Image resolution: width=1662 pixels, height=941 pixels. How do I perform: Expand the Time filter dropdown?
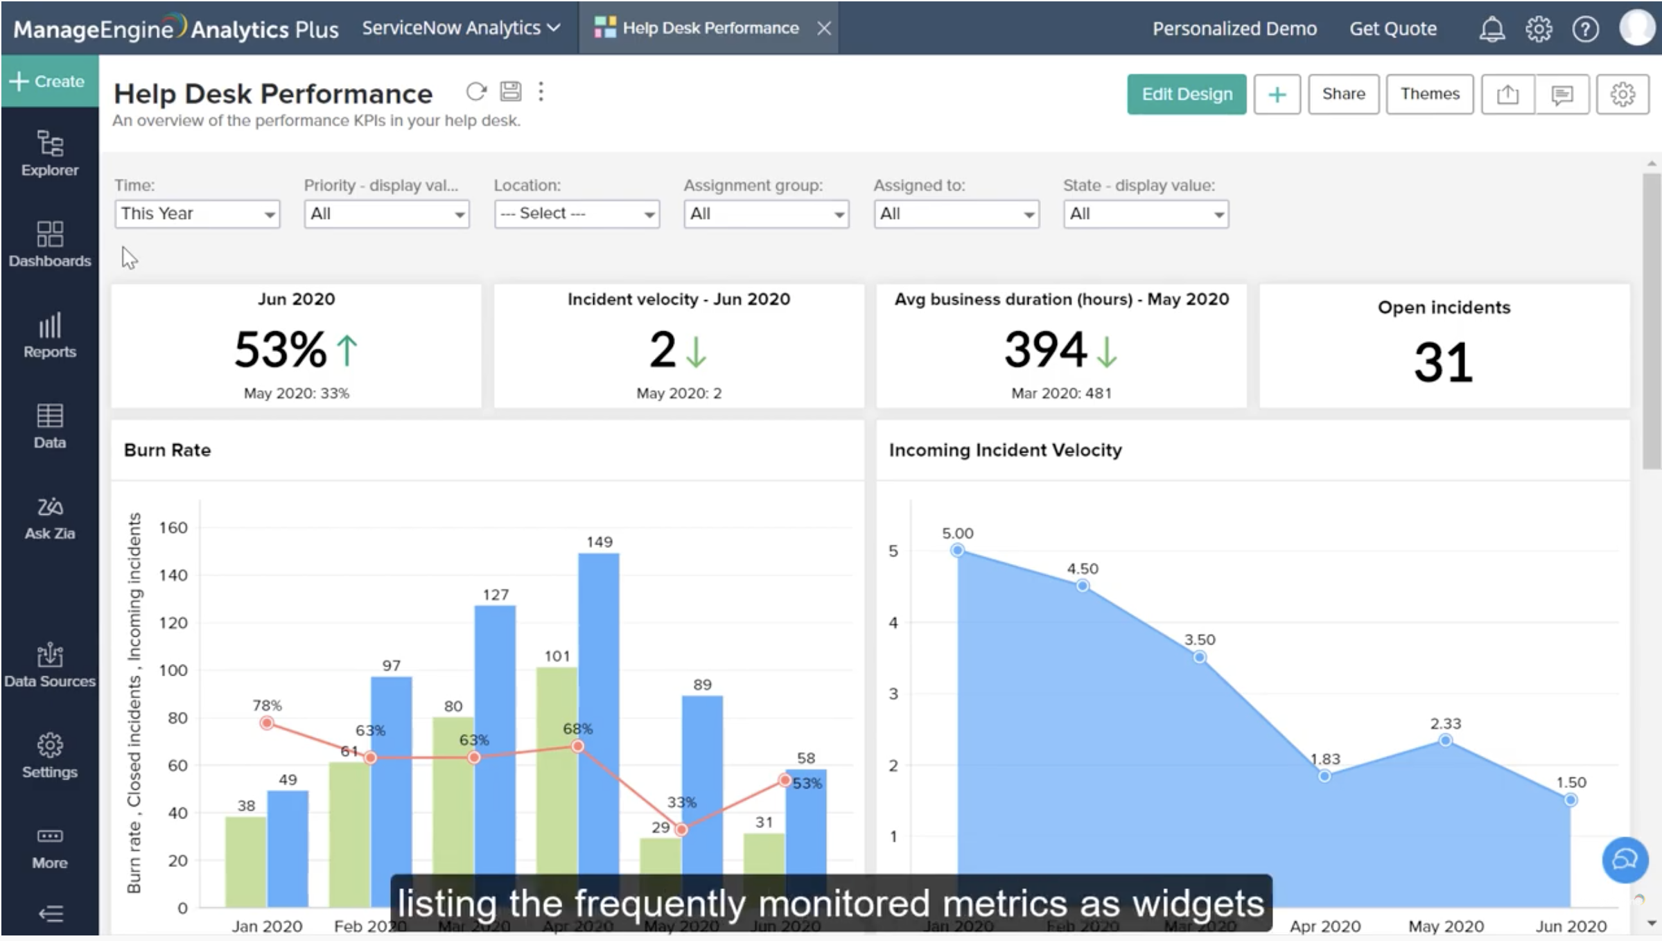pyautogui.click(x=197, y=214)
